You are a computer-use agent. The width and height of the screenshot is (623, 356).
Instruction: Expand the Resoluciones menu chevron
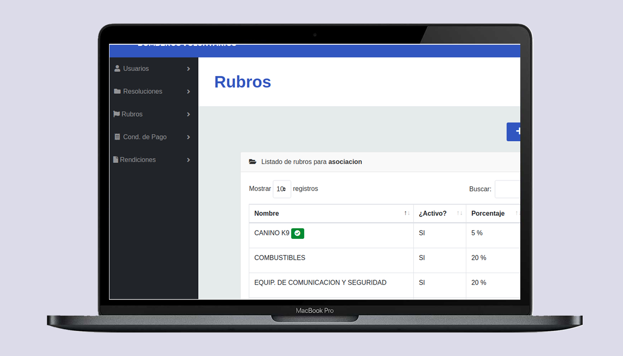click(188, 92)
